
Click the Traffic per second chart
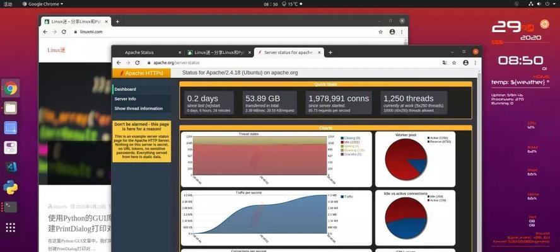[x=260, y=214]
